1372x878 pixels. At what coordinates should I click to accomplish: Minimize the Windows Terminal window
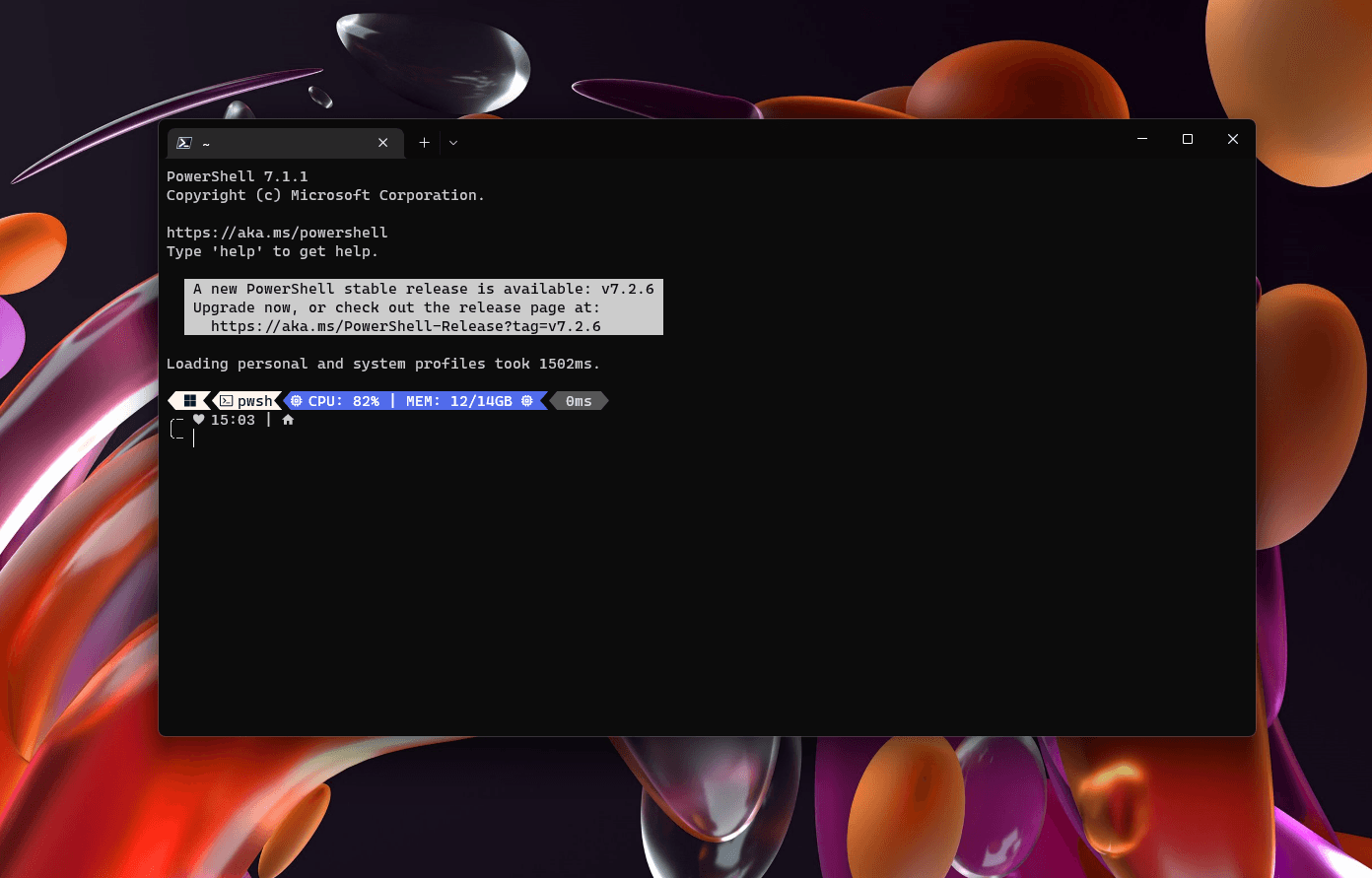1142,139
